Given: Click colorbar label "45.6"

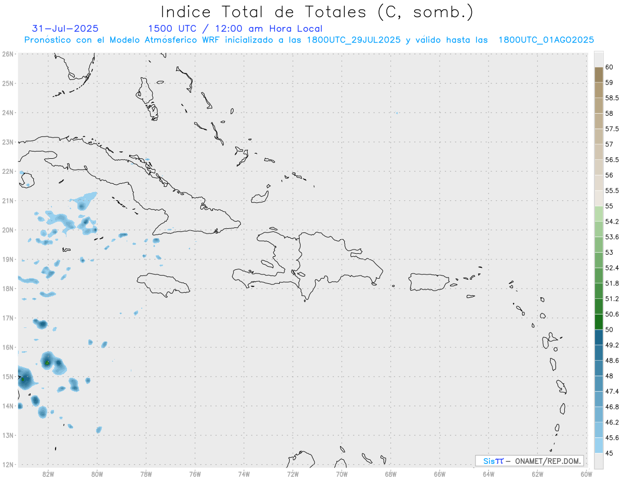Looking at the screenshot, I should [612, 438].
